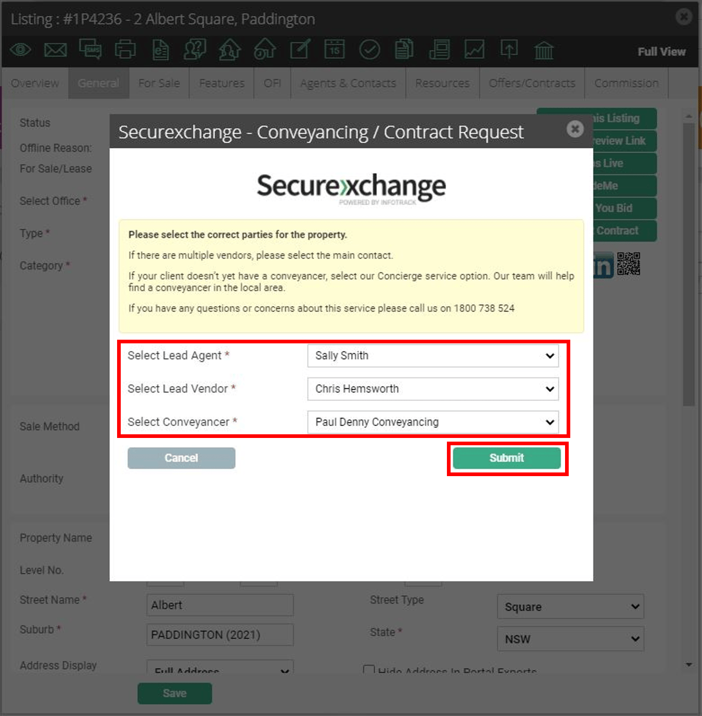Open the SMS message icon
Viewport: 702px width, 716px height.
point(90,49)
